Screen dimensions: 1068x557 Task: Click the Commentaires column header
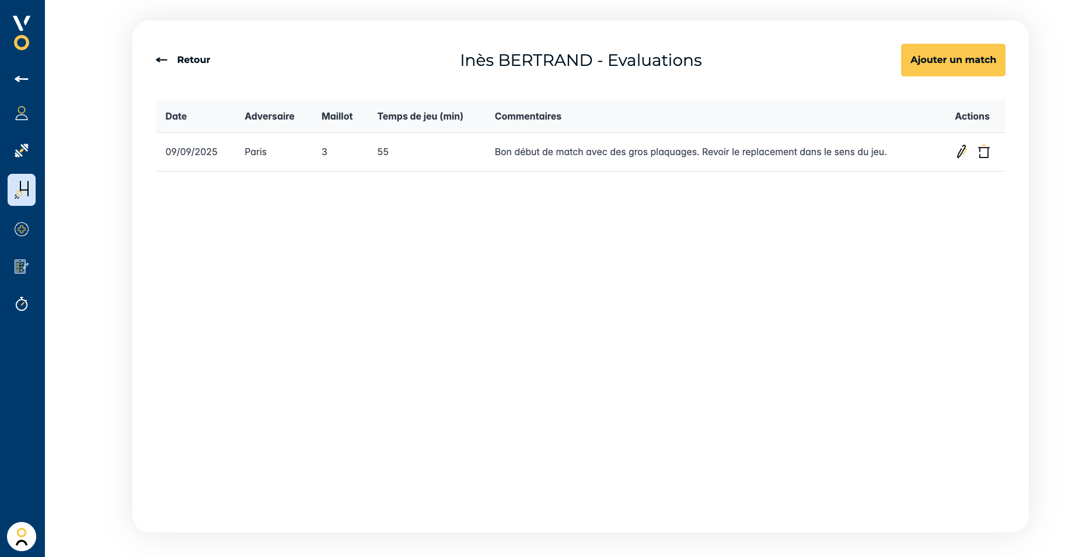(x=528, y=116)
